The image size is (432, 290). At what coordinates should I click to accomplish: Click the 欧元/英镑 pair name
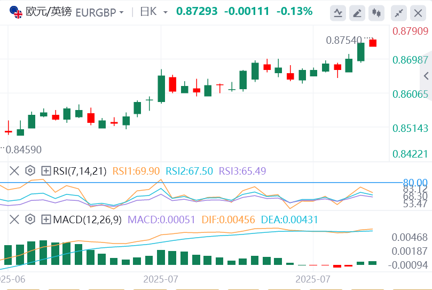[x=49, y=12]
